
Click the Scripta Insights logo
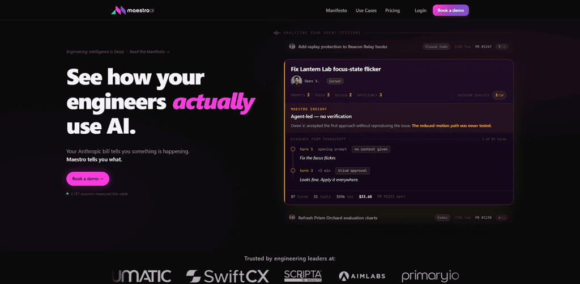click(x=303, y=276)
